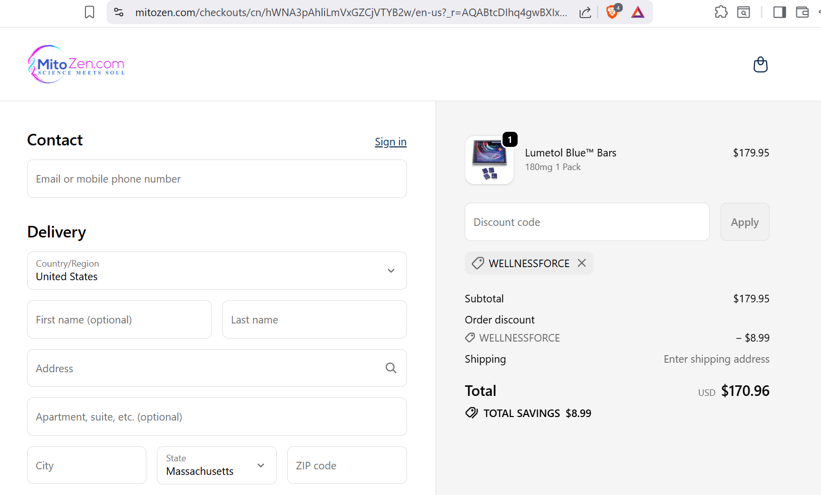Open the Brave Wallet icon

[802, 12]
